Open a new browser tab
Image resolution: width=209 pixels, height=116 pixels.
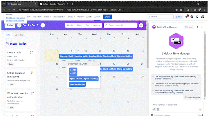(x=73, y=4)
